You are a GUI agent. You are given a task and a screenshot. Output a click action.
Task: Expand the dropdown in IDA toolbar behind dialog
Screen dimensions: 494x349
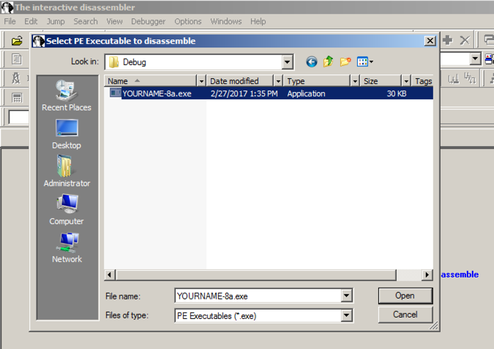tap(475, 58)
